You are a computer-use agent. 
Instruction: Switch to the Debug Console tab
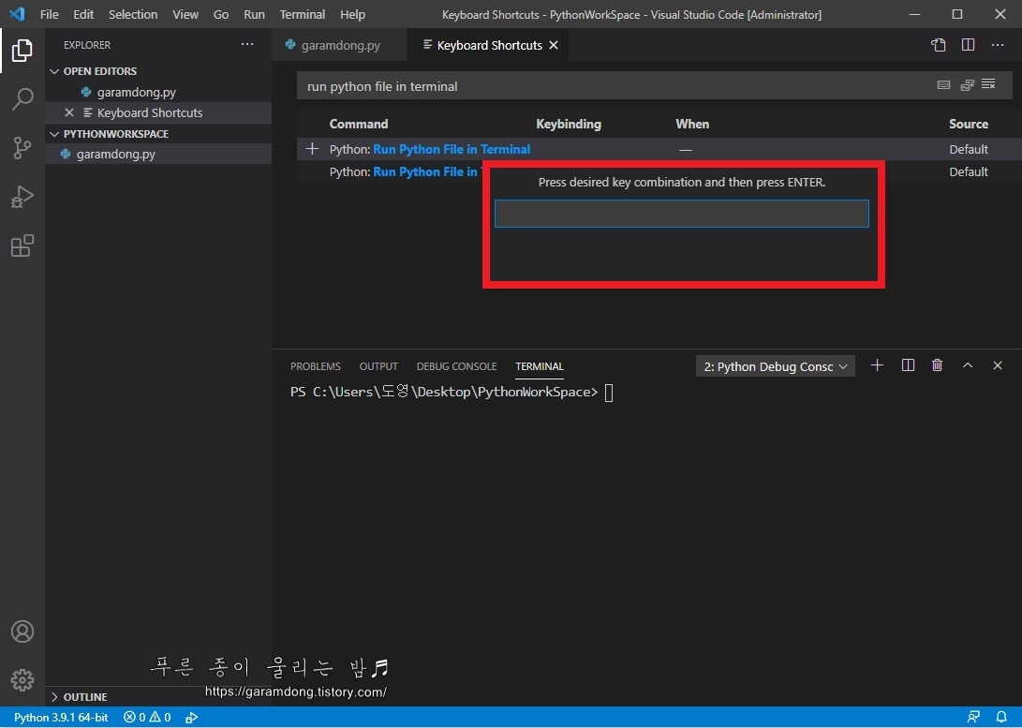coord(456,366)
